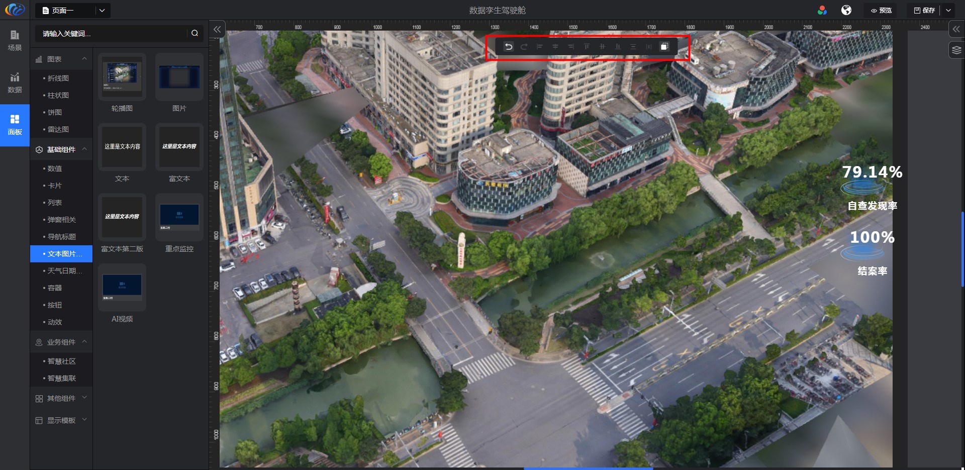Collapse the 图表 section
This screenshot has width=965, height=470.
click(x=84, y=59)
